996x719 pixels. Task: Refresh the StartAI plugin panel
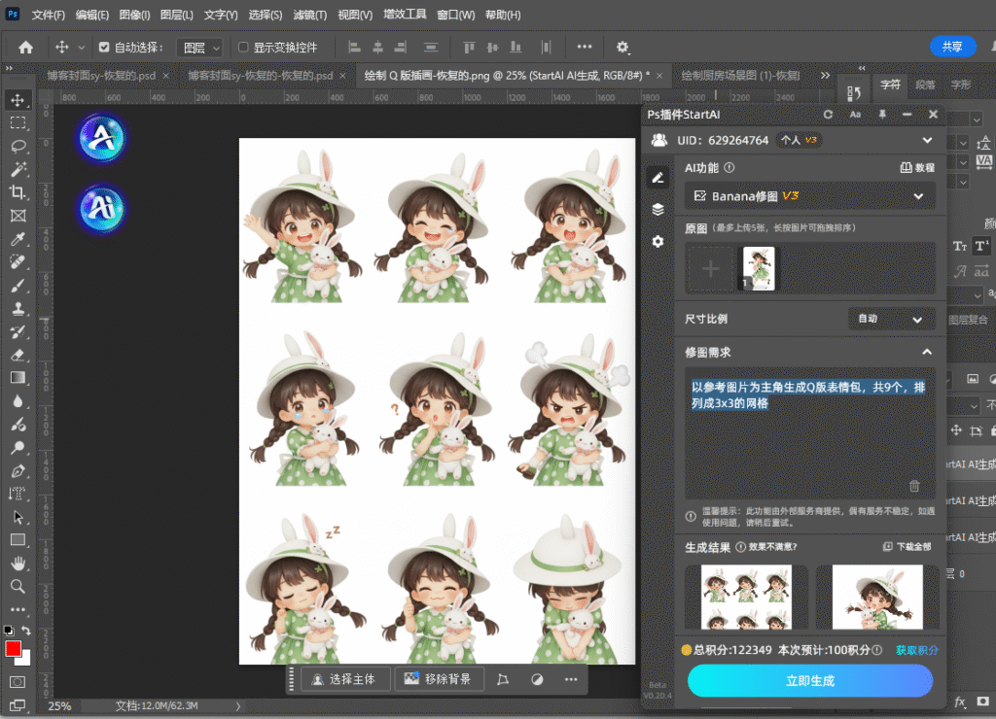point(828,115)
